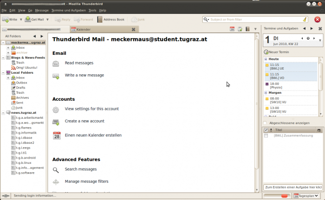Click the new task input field

[293, 187]
